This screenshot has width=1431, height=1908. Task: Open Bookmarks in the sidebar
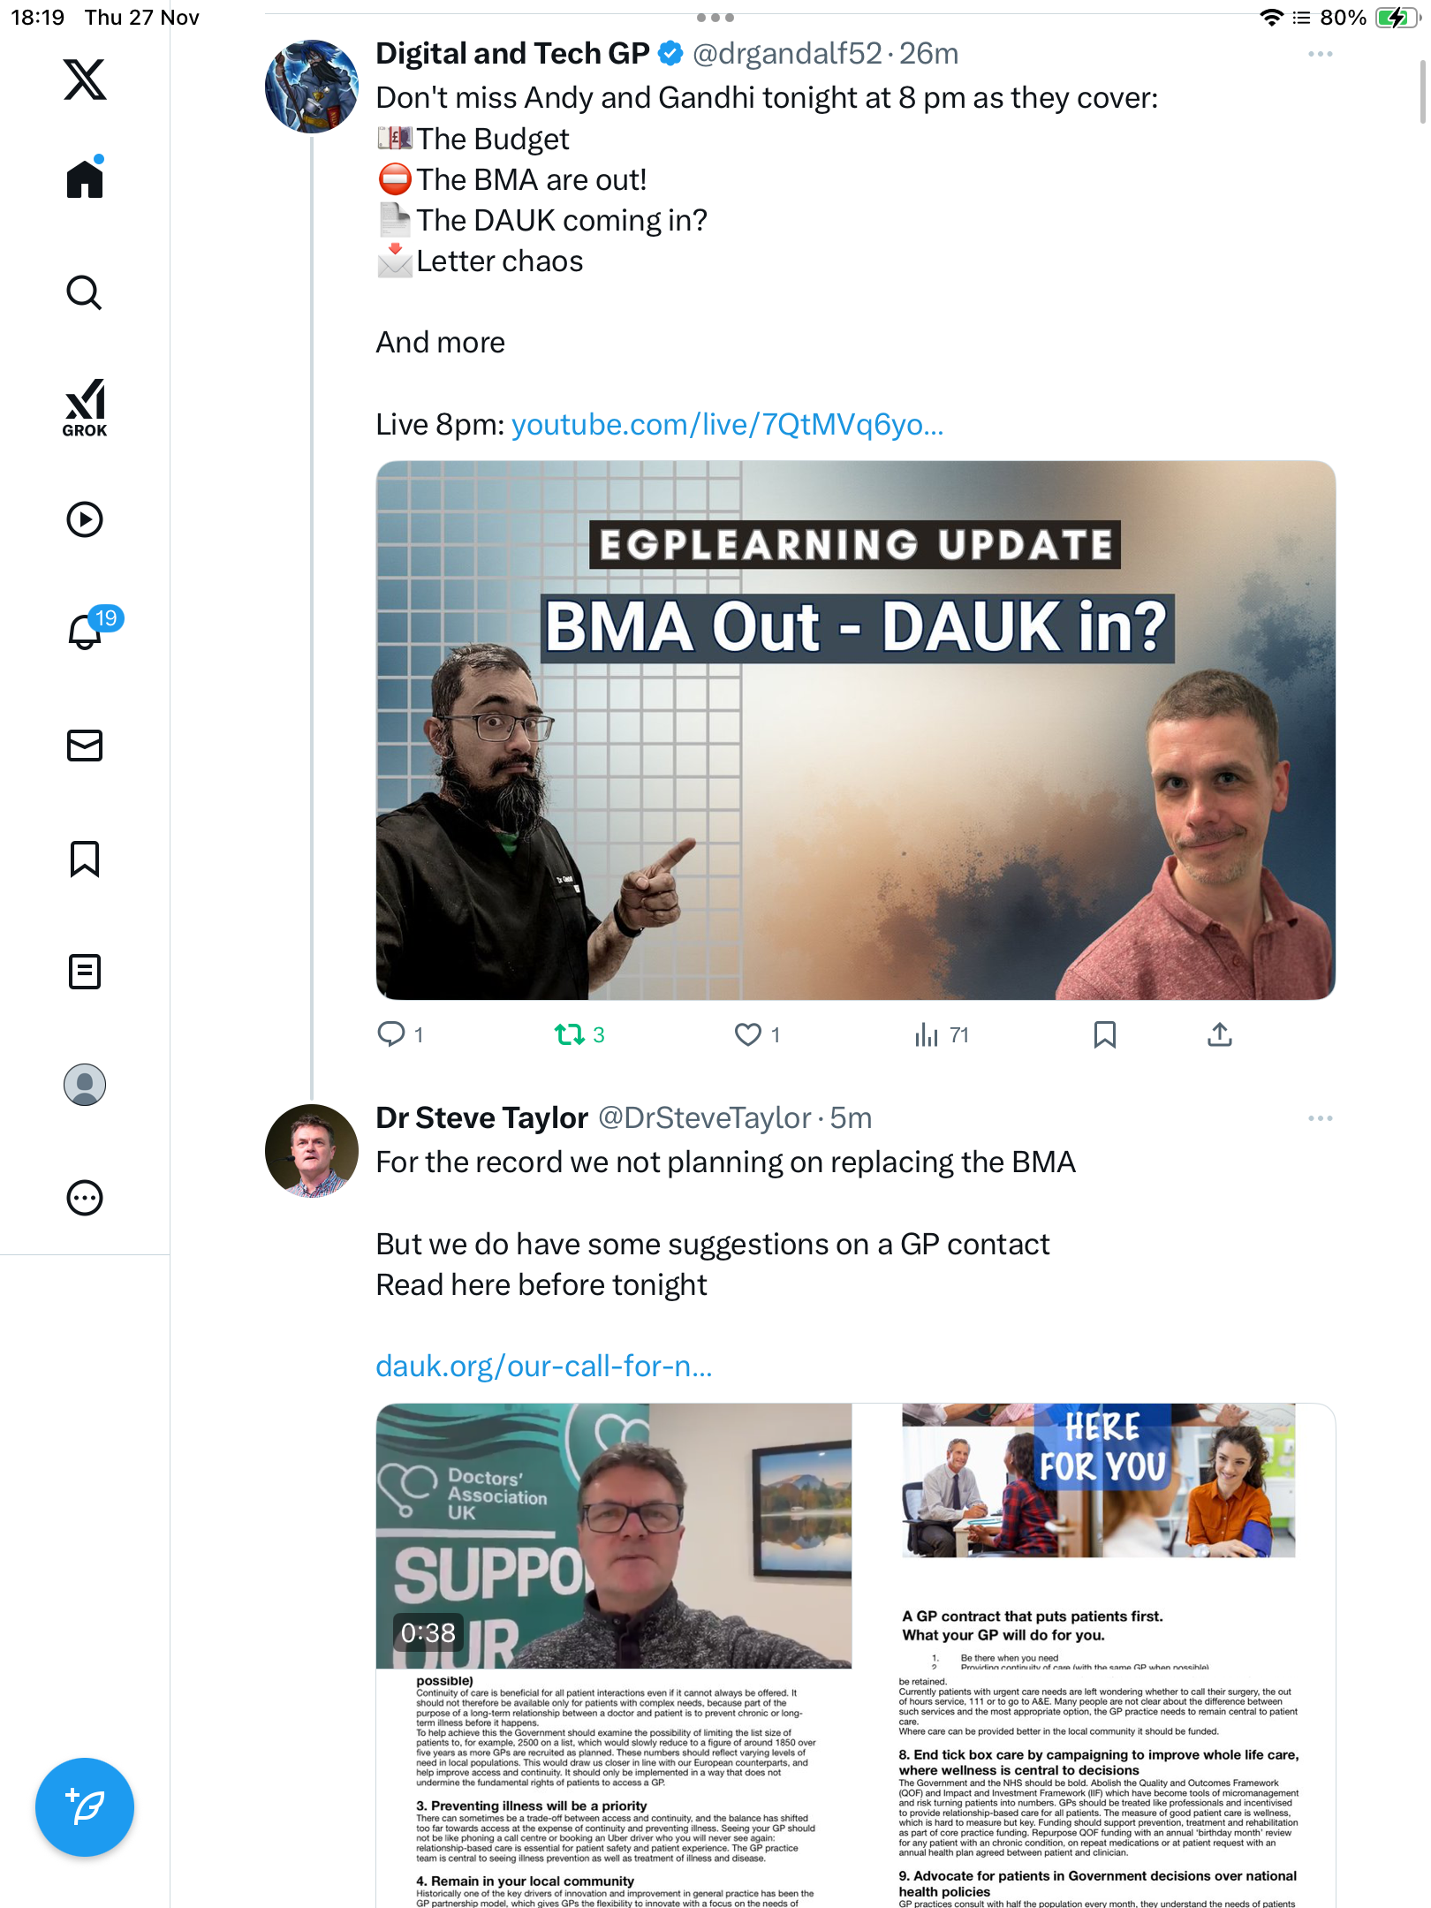[85, 859]
